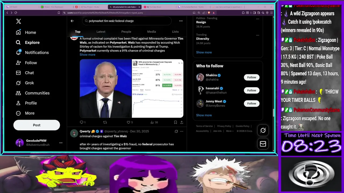Open more options for Resign trend
The image size is (344, 193).
pos(257,19)
